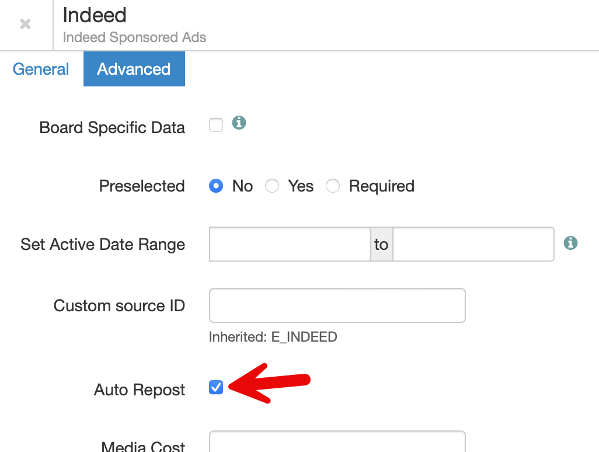The image size is (599, 452).
Task: View info tooltip for Board Specific Data
Action: [x=239, y=123]
